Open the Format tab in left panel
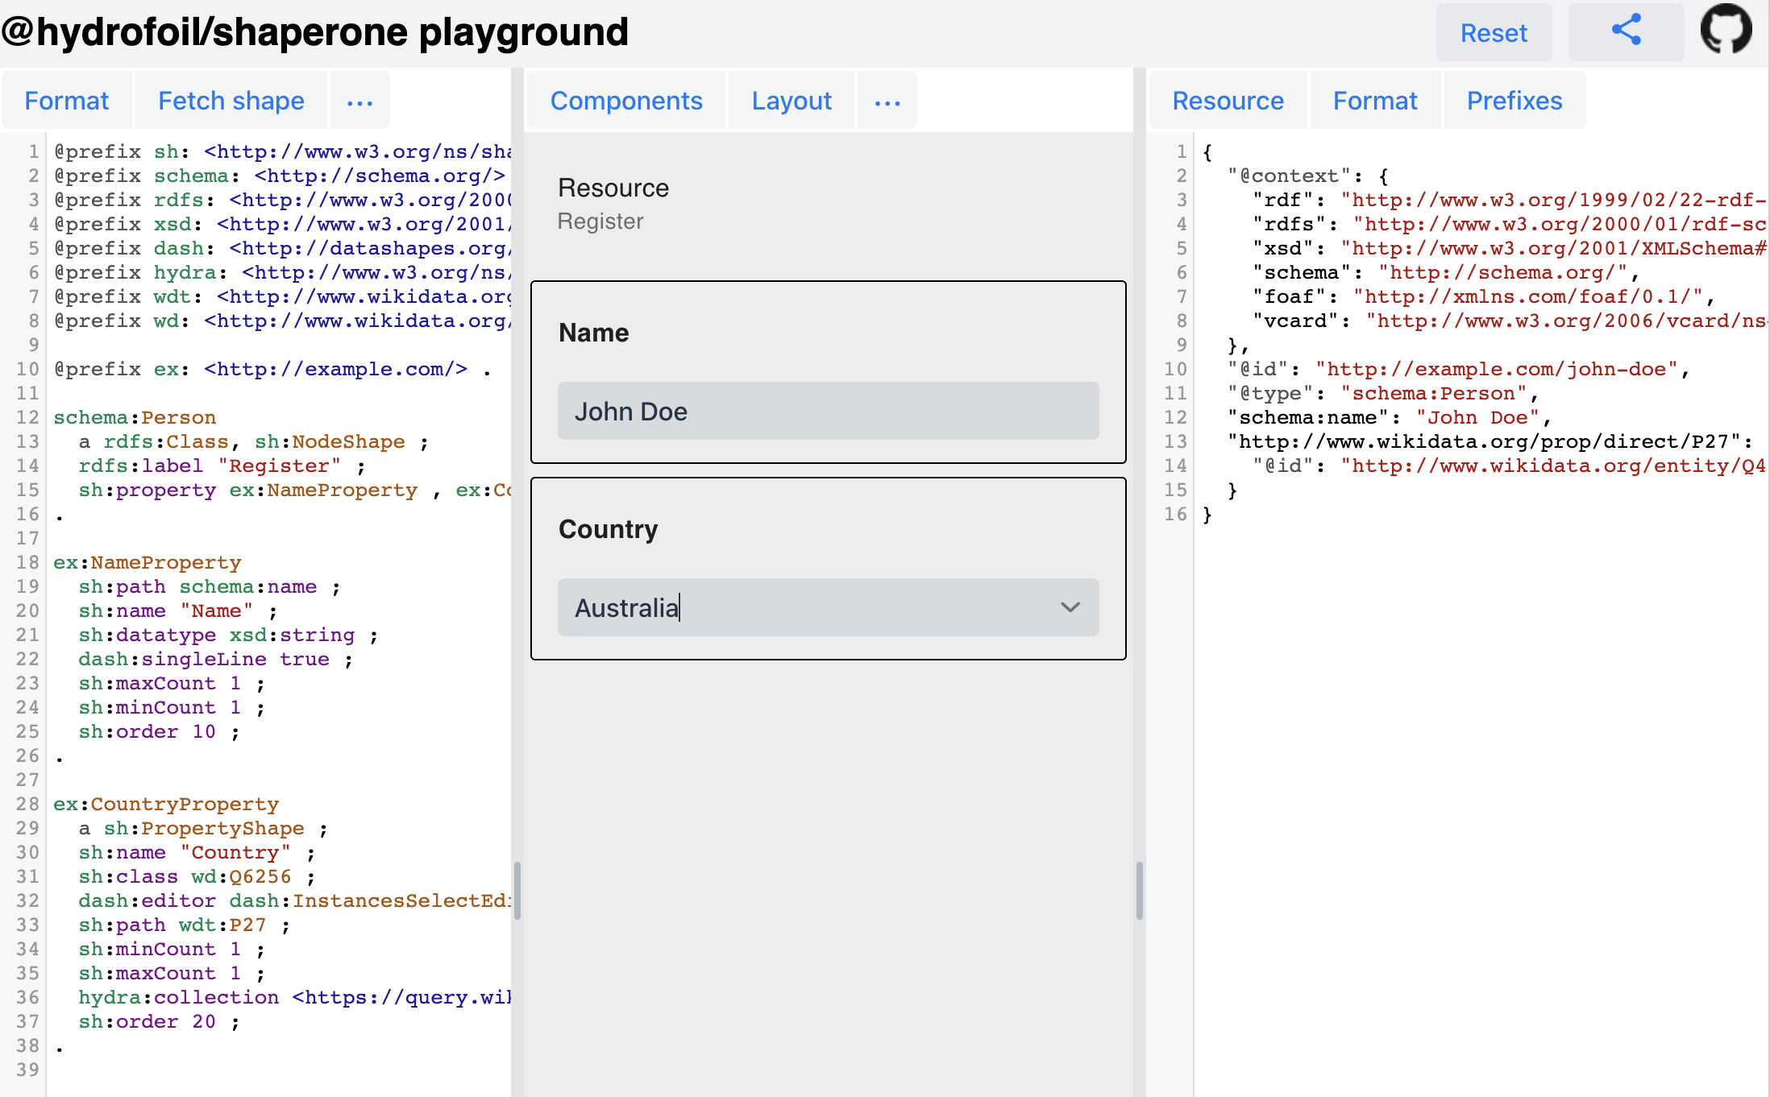The image size is (1770, 1097). (x=67, y=98)
